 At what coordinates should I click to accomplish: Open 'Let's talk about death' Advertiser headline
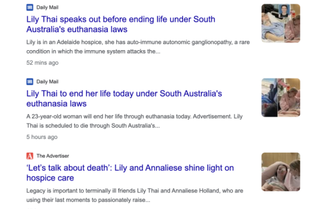point(130,172)
